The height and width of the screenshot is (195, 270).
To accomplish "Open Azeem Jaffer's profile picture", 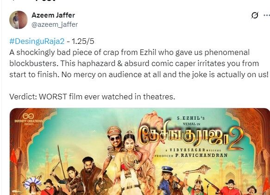I will [x=19, y=20].
